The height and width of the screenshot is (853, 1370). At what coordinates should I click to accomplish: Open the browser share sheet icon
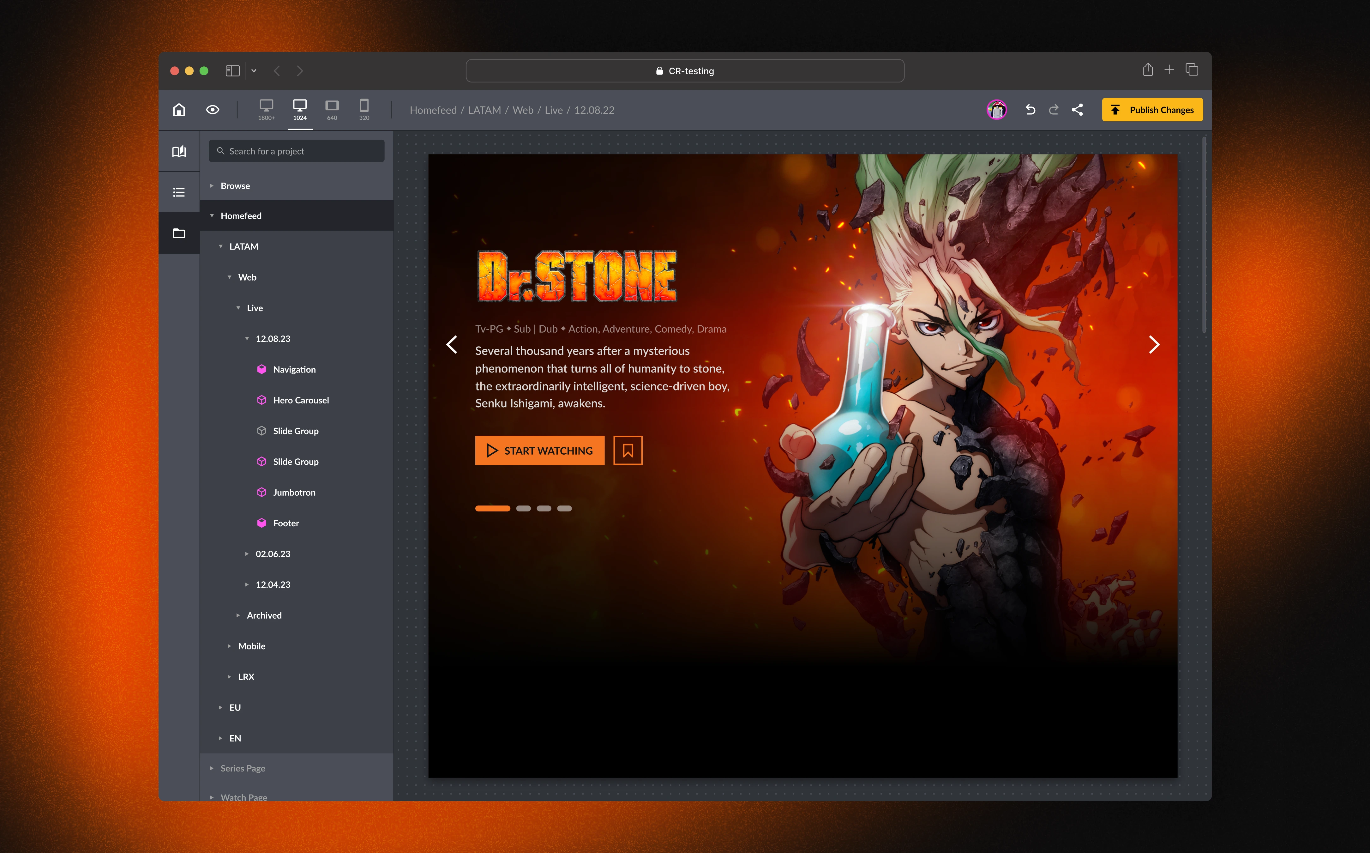pyautogui.click(x=1148, y=70)
